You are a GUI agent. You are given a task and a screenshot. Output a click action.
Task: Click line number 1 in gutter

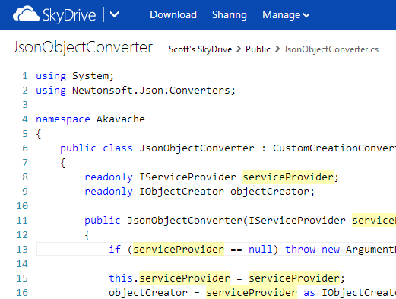click(25, 76)
